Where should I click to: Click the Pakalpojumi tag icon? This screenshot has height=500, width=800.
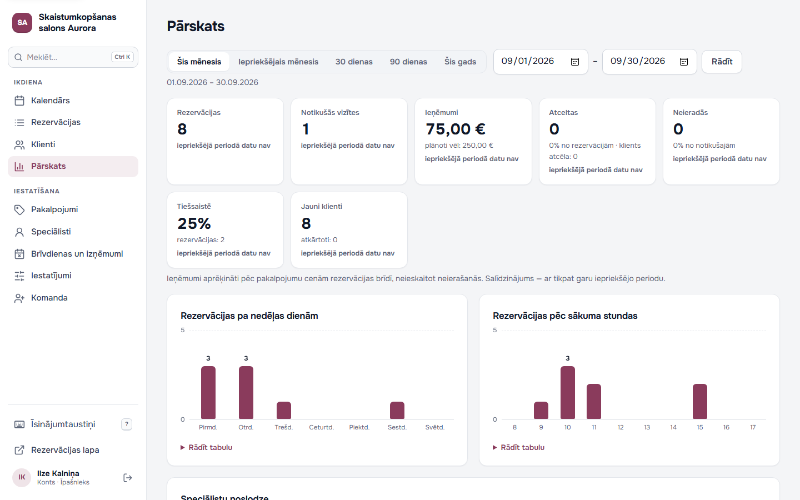click(19, 209)
